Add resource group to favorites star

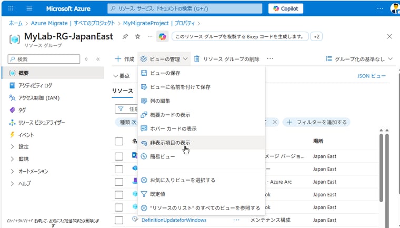138,36
